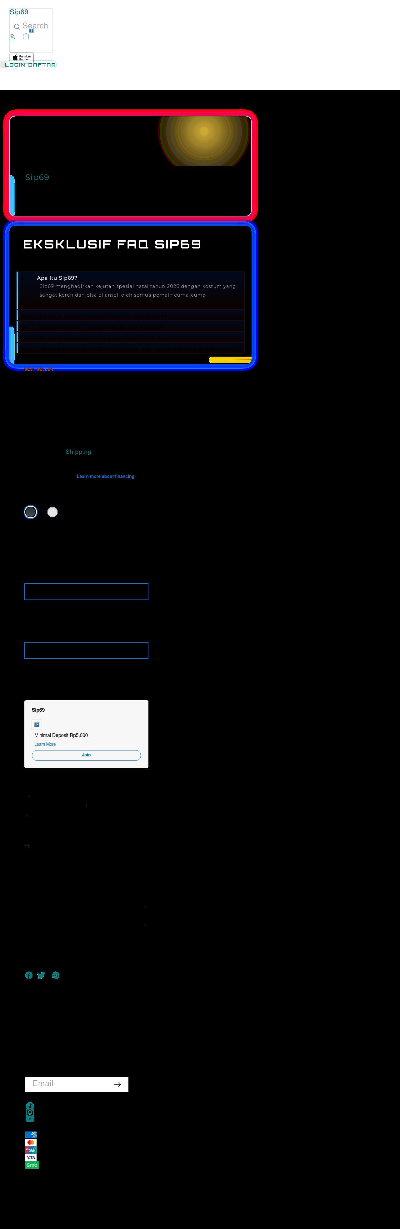Open 'Learn more about financing' link
400x1229 pixels.
click(105, 476)
